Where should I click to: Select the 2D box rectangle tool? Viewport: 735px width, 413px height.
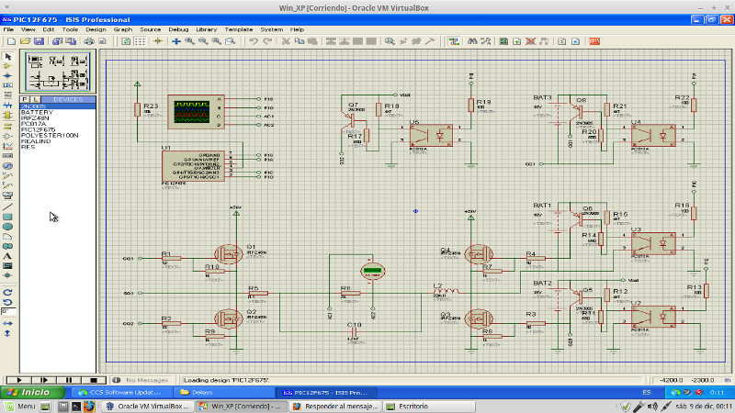coord(8,217)
